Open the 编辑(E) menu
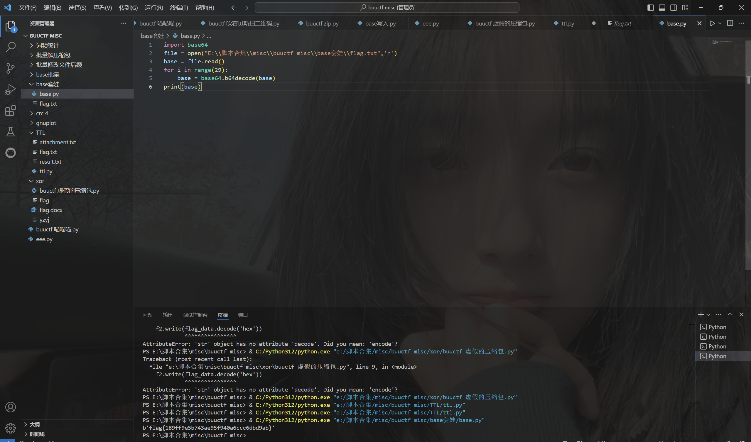Image resolution: width=751 pixels, height=442 pixels. (x=53, y=8)
